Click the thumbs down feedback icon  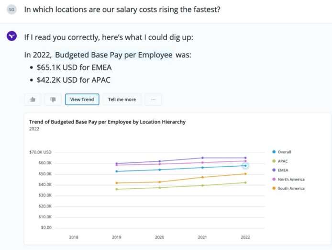point(53,100)
